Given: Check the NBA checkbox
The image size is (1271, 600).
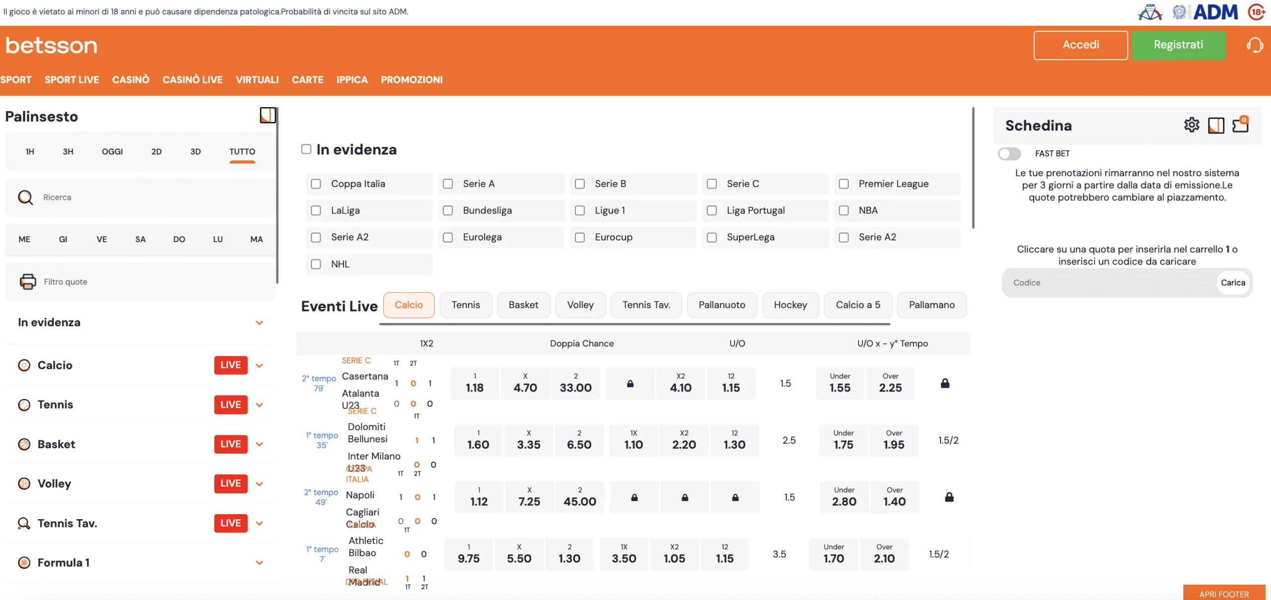Looking at the screenshot, I should 844,210.
